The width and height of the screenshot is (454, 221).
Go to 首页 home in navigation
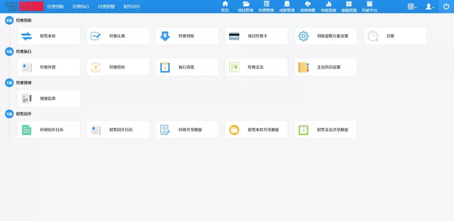click(x=225, y=6)
